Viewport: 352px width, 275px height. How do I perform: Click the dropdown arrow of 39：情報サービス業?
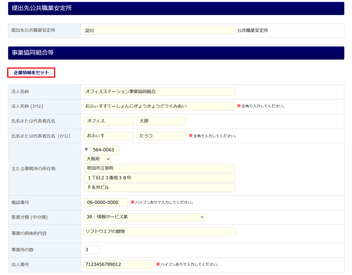[x=202, y=217]
